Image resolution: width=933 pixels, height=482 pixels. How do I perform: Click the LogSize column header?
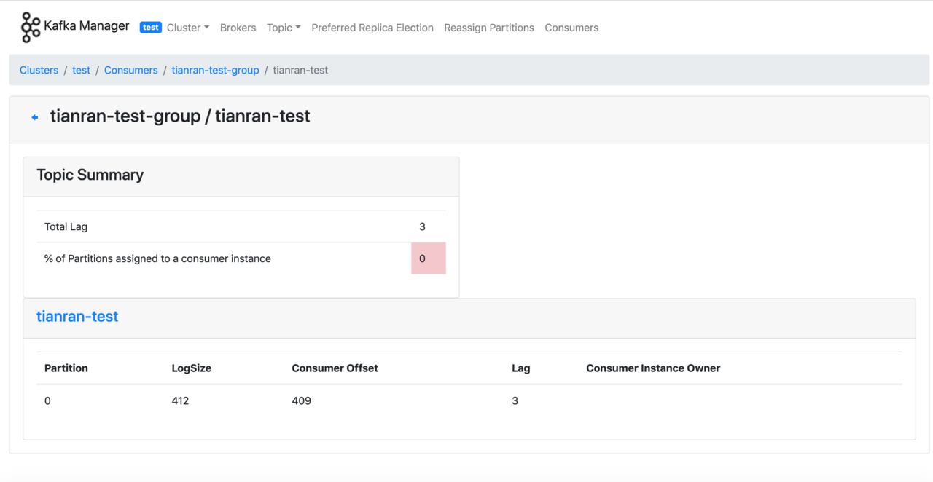[x=192, y=368]
